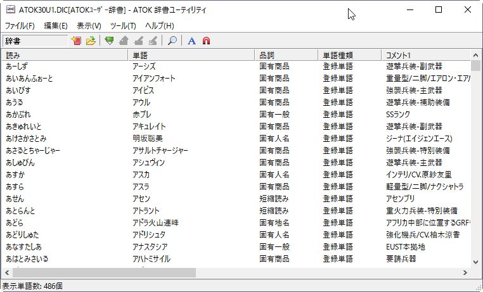Open the ヘルプ(H) menu
Image resolution: width=483 pixels, height=292 pixels.
coord(160,26)
